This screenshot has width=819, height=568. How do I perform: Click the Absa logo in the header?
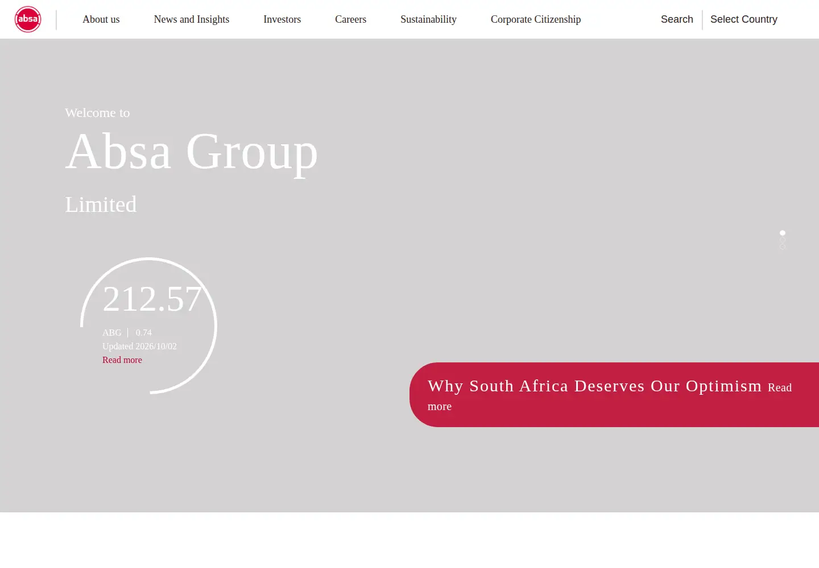(28, 19)
